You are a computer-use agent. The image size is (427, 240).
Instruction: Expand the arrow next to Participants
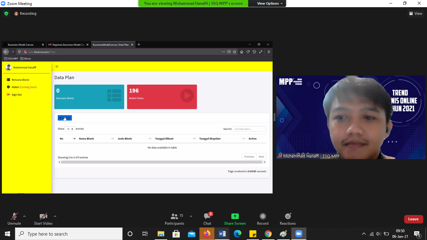[x=191, y=216]
